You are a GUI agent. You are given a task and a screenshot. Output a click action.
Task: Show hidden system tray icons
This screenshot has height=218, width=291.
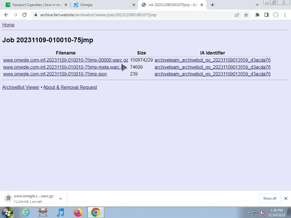coord(248,213)
